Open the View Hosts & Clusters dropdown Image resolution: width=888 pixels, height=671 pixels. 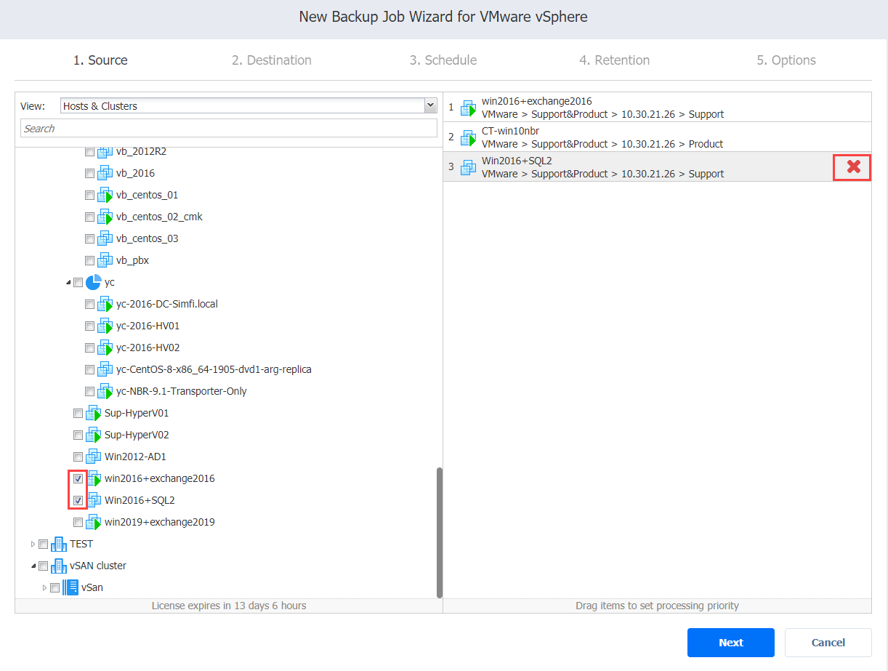429,106
